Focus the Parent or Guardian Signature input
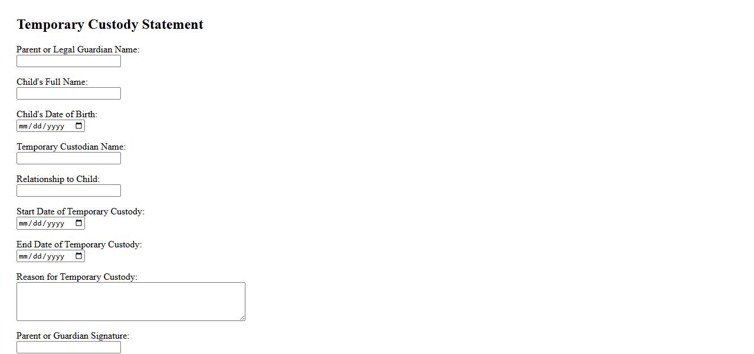Screen dimensions: 754x354 click(68, 348)
